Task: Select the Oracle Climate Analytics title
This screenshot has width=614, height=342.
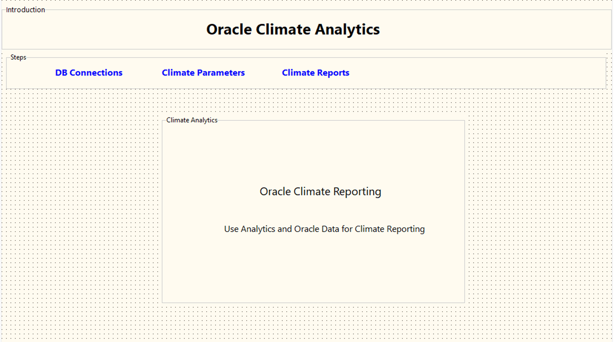Action: 293,29
